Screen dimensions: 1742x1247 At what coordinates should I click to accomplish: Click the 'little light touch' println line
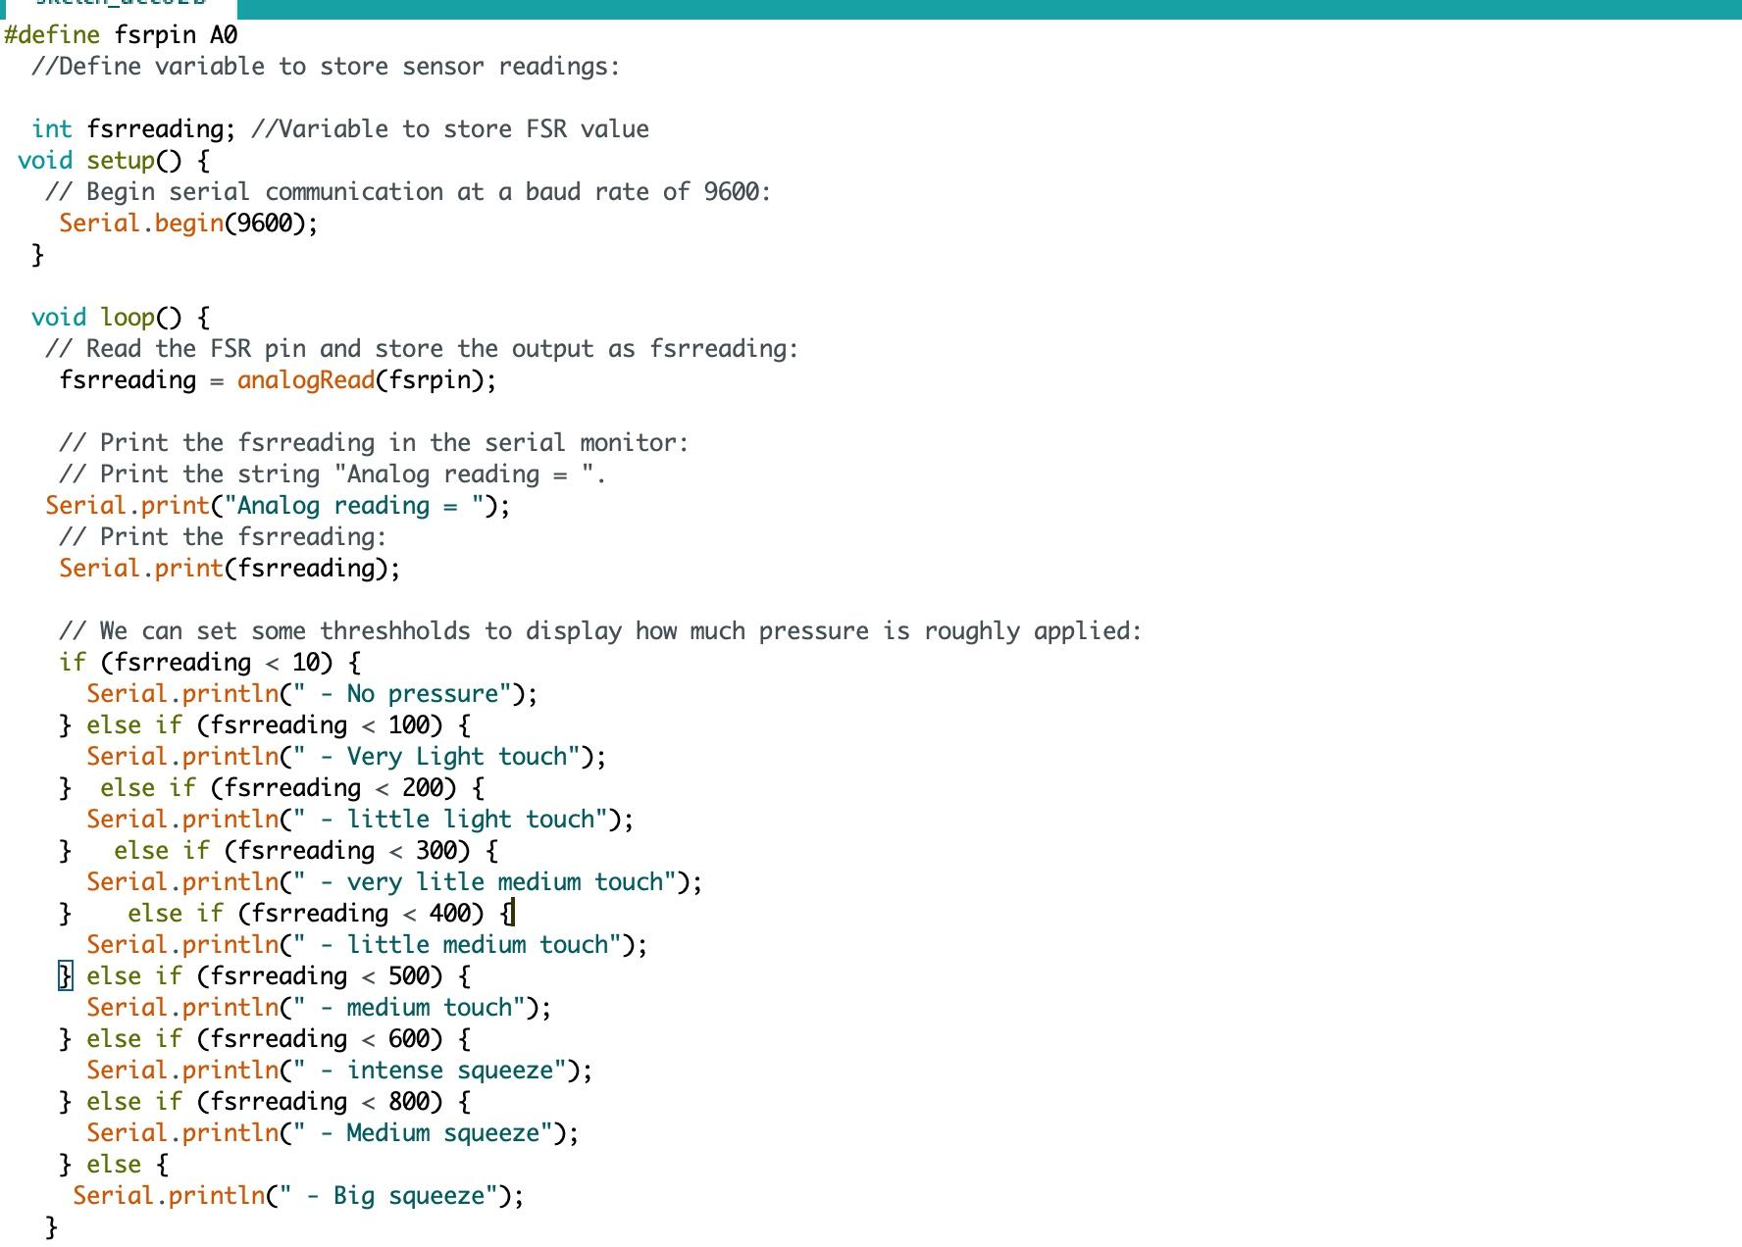[360, 820]
